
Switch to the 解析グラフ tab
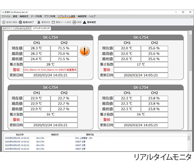(8, 28)
